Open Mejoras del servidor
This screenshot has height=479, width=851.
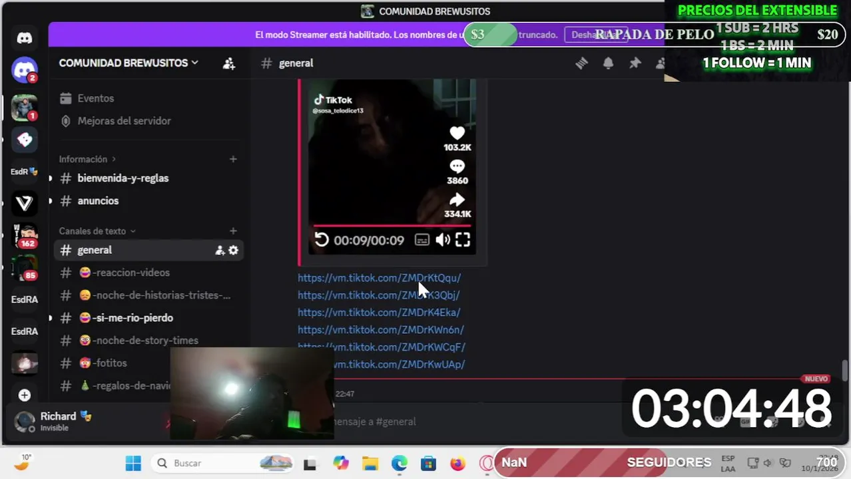(x=149, y=121)
